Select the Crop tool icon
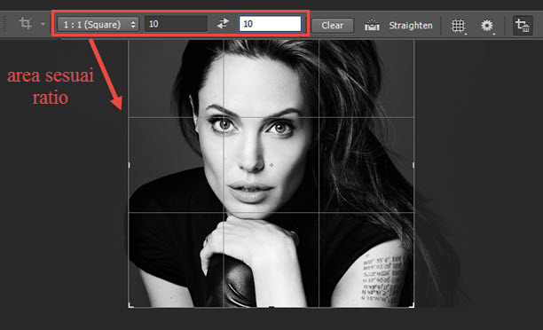This screenshot has width=543, height=330. pyautogui.click(x=25, y=24)
